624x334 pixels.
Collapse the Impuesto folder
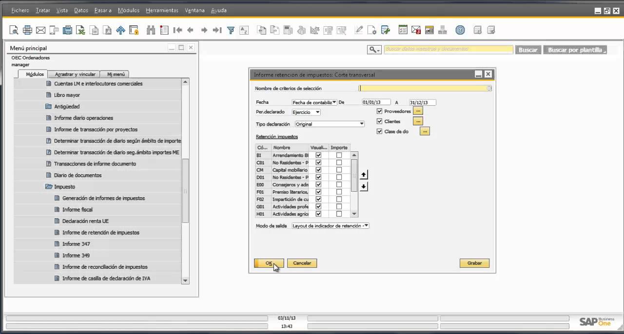48,186
